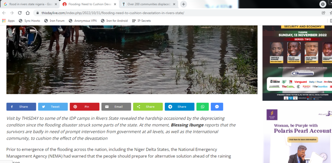Viewport: 332px width, 163px height.
Task: Switch to 'Over 200 communities displaced' tab
Action: (149, 4)
